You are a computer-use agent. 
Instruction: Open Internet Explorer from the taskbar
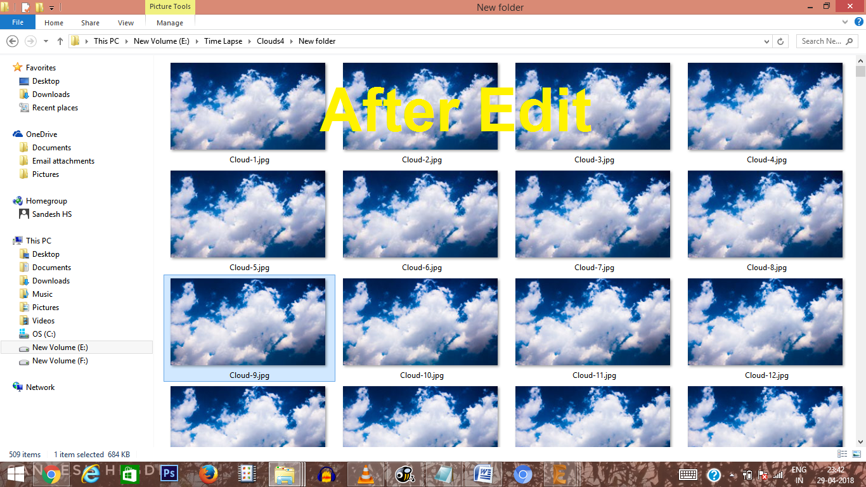[90, 474]
